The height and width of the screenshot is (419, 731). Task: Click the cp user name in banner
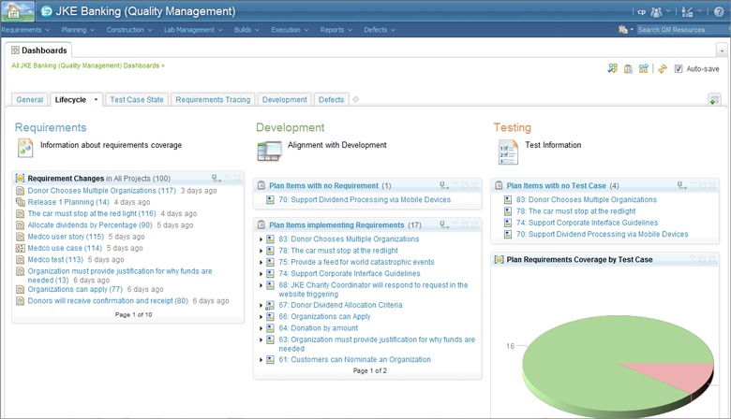coord(641,12)
